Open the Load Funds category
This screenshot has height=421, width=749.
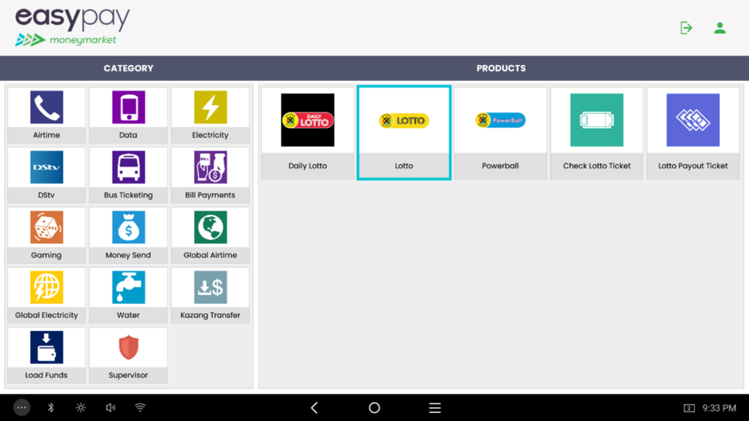click(46, 356)
